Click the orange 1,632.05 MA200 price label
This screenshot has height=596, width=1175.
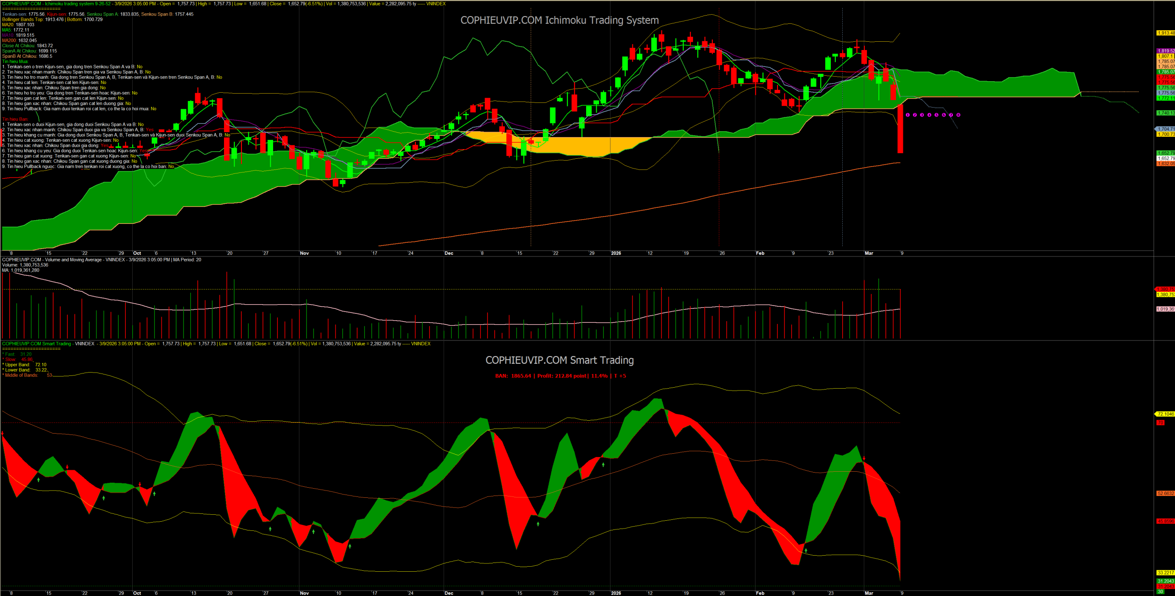click(1165, 164)
